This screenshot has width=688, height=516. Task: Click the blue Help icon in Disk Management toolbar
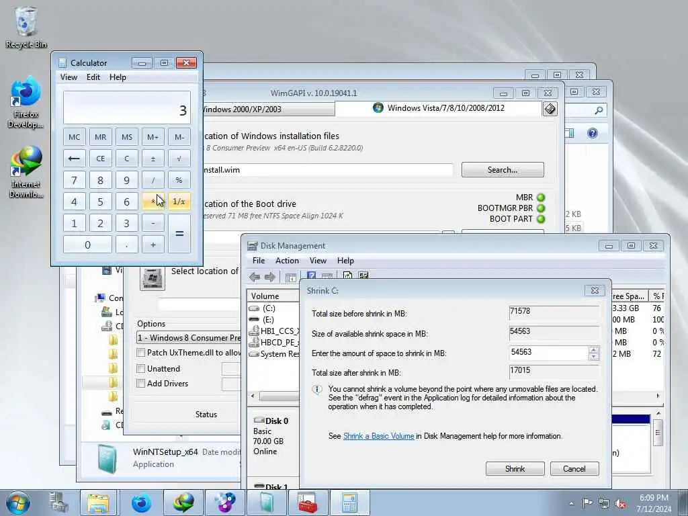(311, 276)
